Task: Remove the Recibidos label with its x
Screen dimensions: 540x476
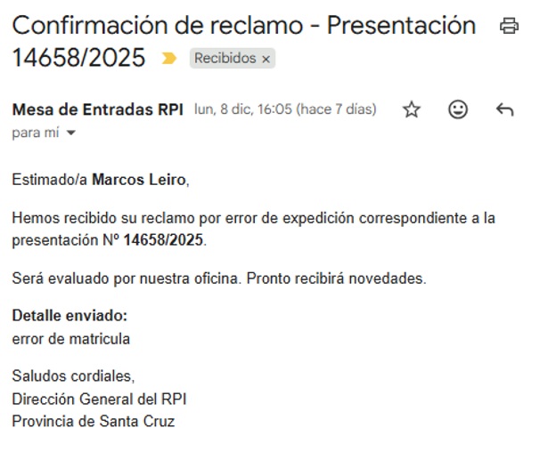Action: coord(266,59)
